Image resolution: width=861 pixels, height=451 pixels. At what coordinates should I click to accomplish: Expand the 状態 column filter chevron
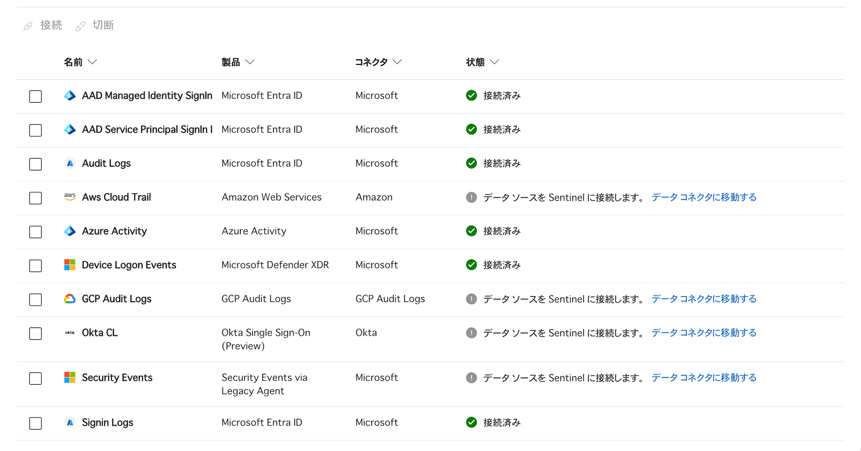tap(494, 62)
